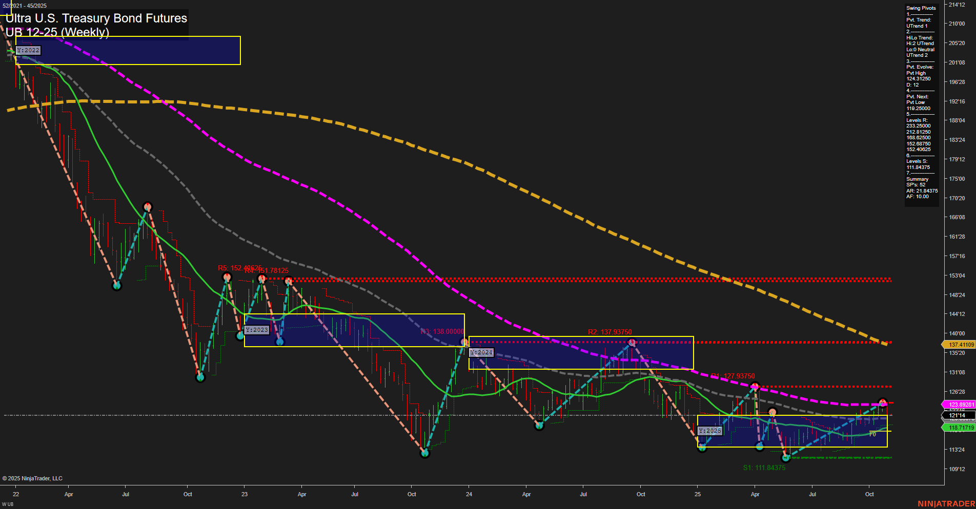Select the magenta 123.89281 price axis marker

click(960, 404)
